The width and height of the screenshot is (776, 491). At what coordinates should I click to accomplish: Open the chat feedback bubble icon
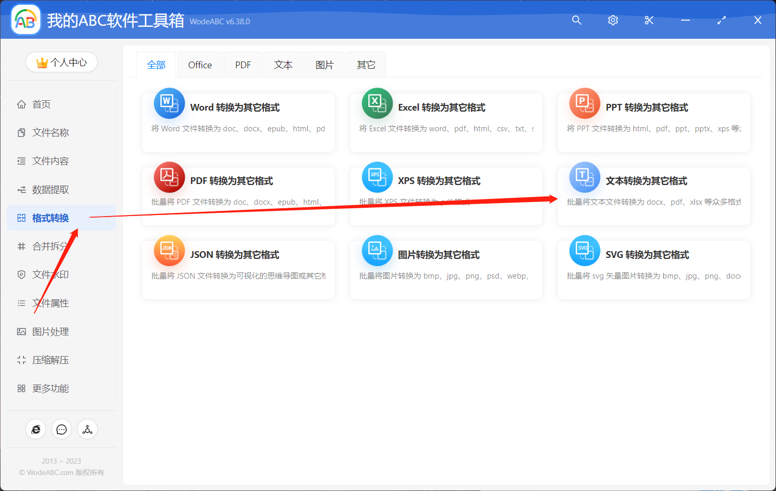coord(62,429)
